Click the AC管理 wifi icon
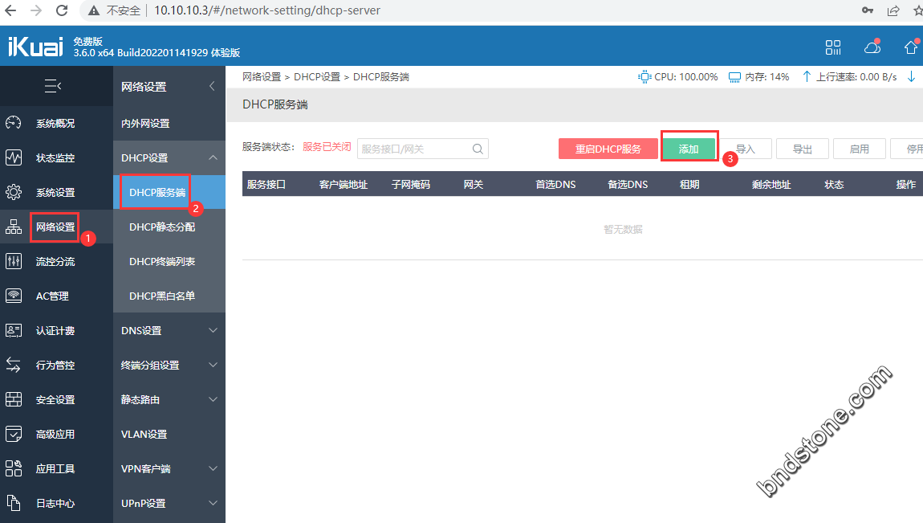Viewport: 923px width, 523px height. [x=14, y=296]
